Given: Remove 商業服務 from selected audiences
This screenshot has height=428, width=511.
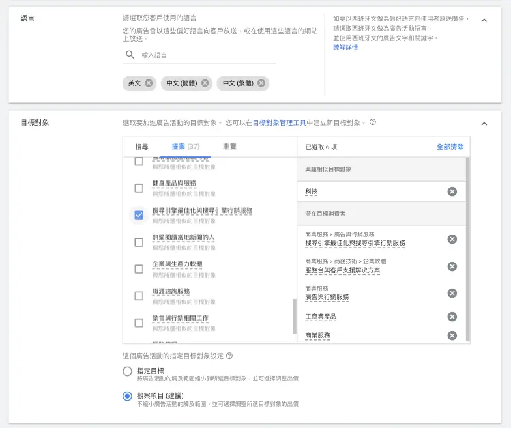Looking at the screenshot, I should (x=452, y=335).
